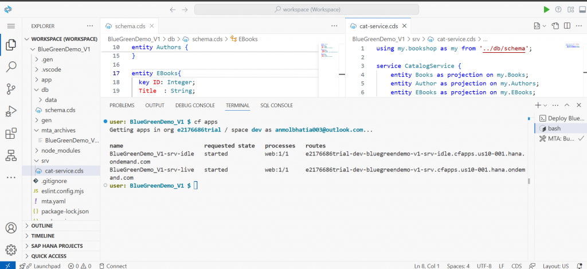The image size is (587, 269).
Task: Open Explorer more actions ellipsis
Action: click(90, 26)
